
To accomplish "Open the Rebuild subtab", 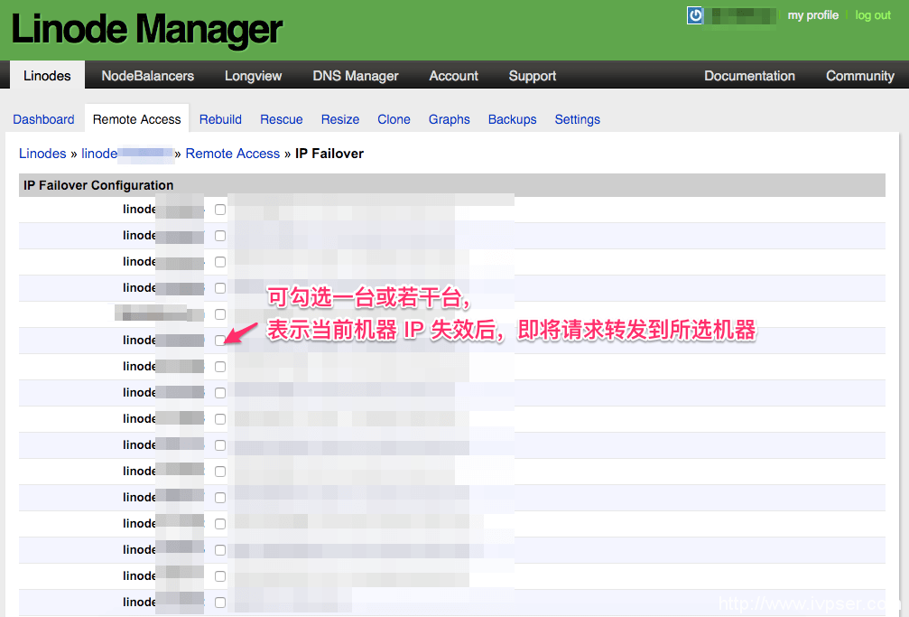I will (220, 119).
